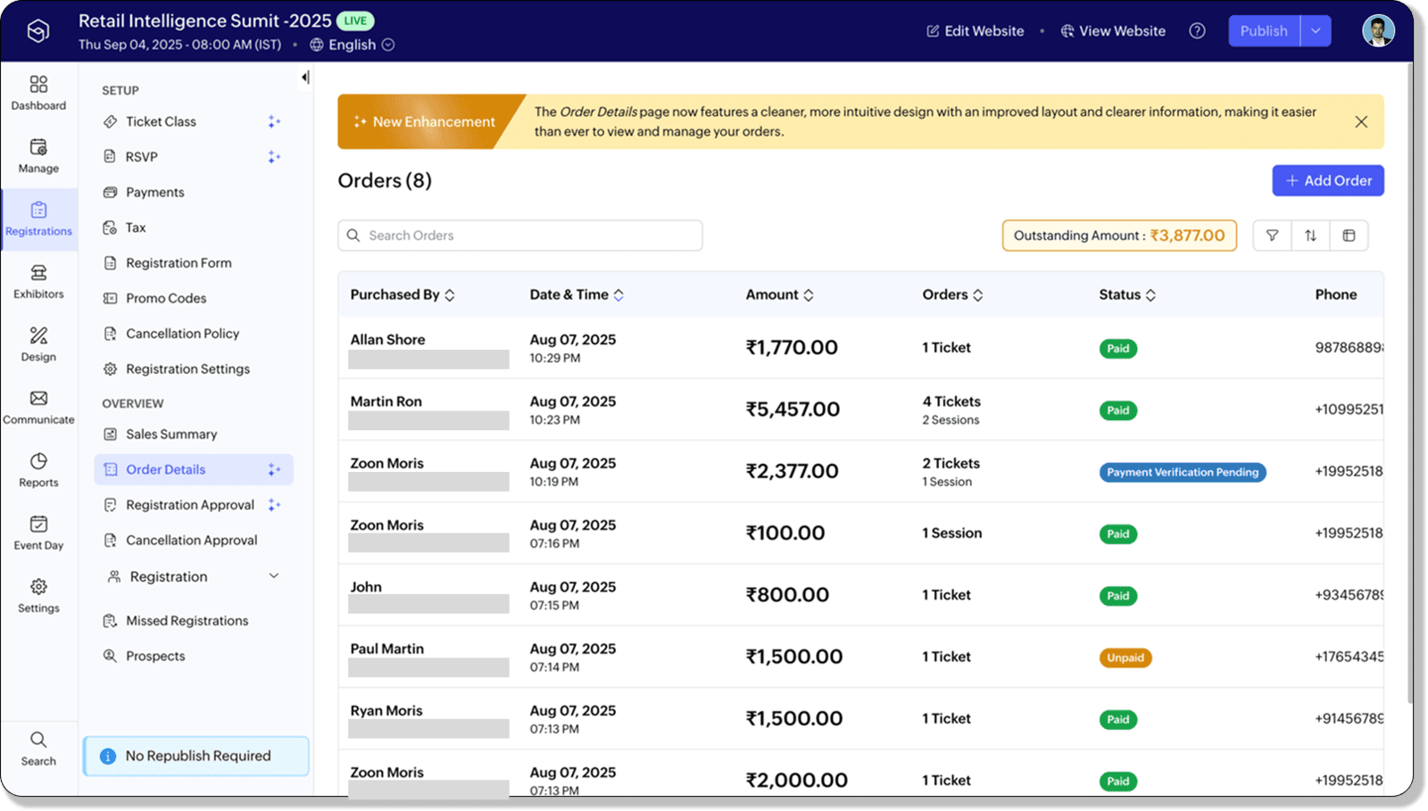Open the column customization icon
The height and width of the screenshot is (811, 1428).
pos(1349,236)
